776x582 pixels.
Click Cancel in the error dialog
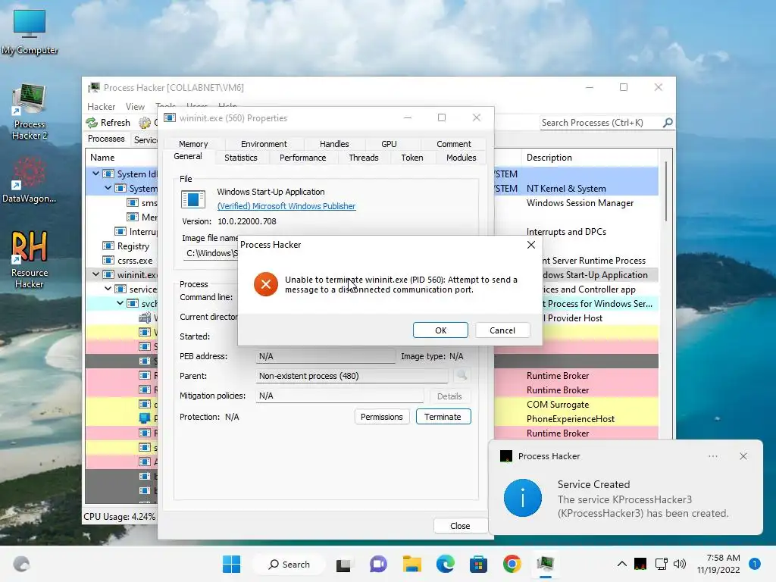tap(502, 330)
